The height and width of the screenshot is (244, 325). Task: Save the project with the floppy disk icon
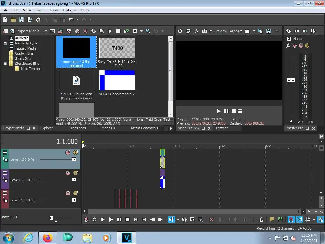(x=22, y=20)
